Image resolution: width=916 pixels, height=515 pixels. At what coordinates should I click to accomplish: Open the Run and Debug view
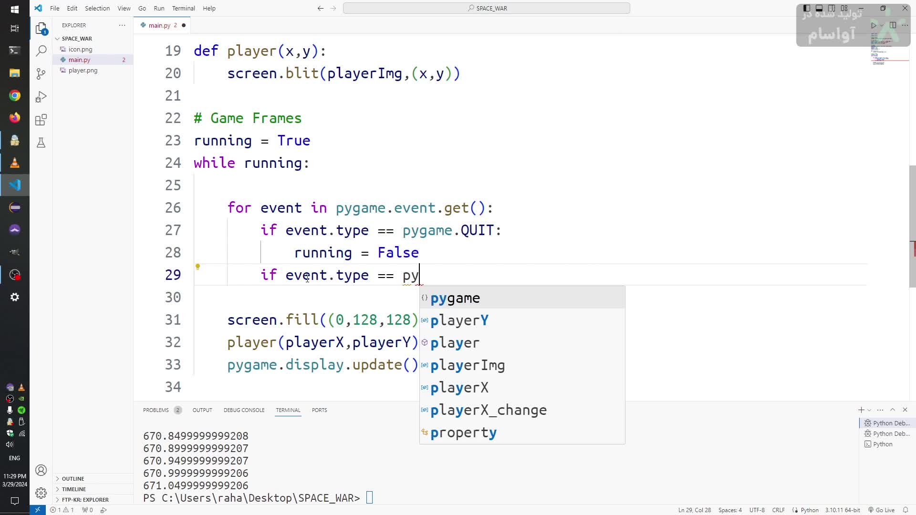click(x=41, y=97)
